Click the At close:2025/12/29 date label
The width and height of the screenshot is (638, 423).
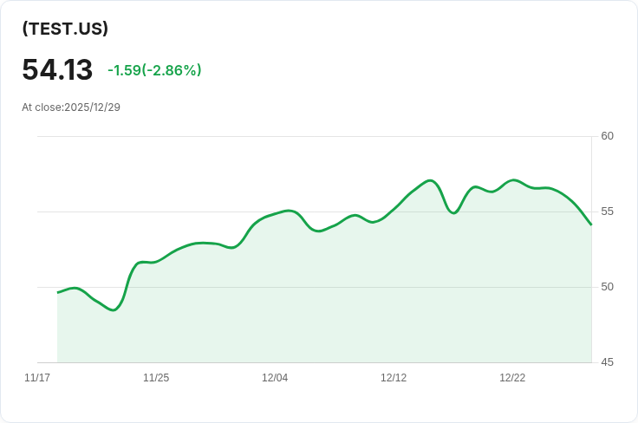click(x=71, y=107)
